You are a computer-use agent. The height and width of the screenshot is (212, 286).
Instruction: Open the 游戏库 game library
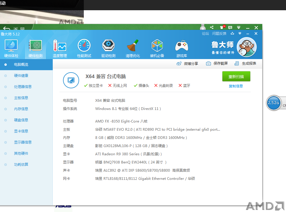coord(181,49)
